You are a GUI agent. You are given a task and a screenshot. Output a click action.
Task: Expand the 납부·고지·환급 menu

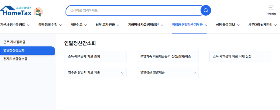point(107,25)
